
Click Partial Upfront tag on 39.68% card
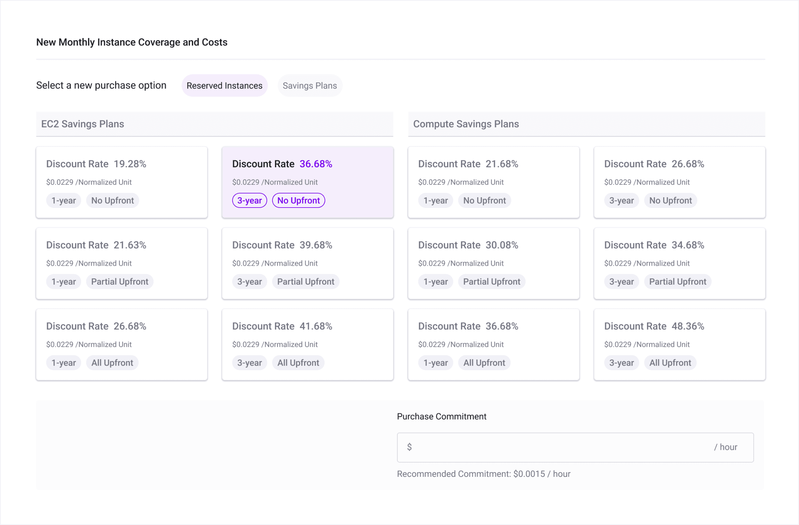306,282
